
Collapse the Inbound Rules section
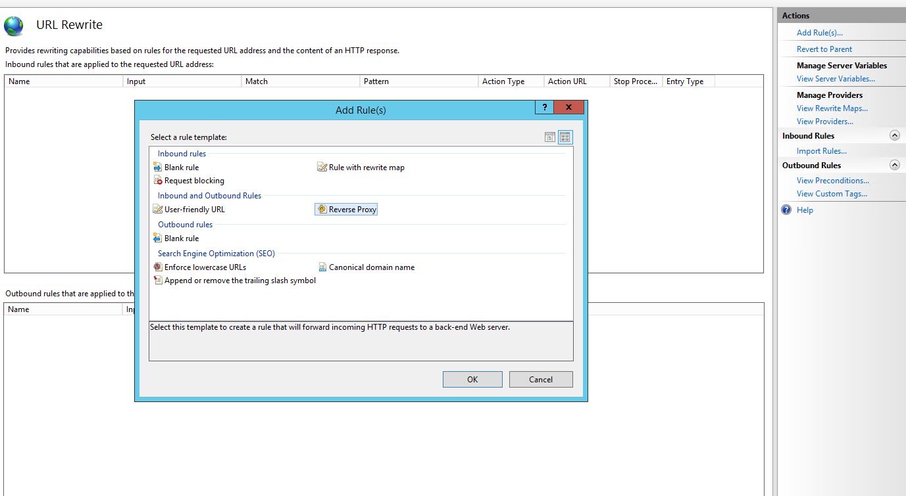coord(894,135)
